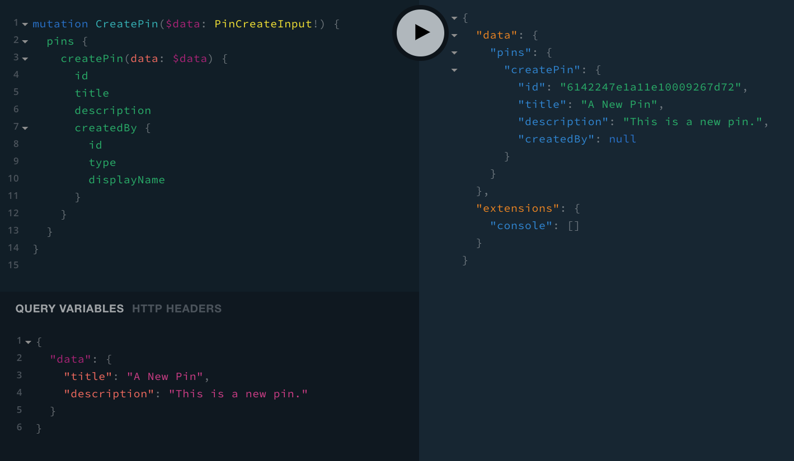Click the "title" key in the query variables
The image size is (794, 461).
point(88,377)
